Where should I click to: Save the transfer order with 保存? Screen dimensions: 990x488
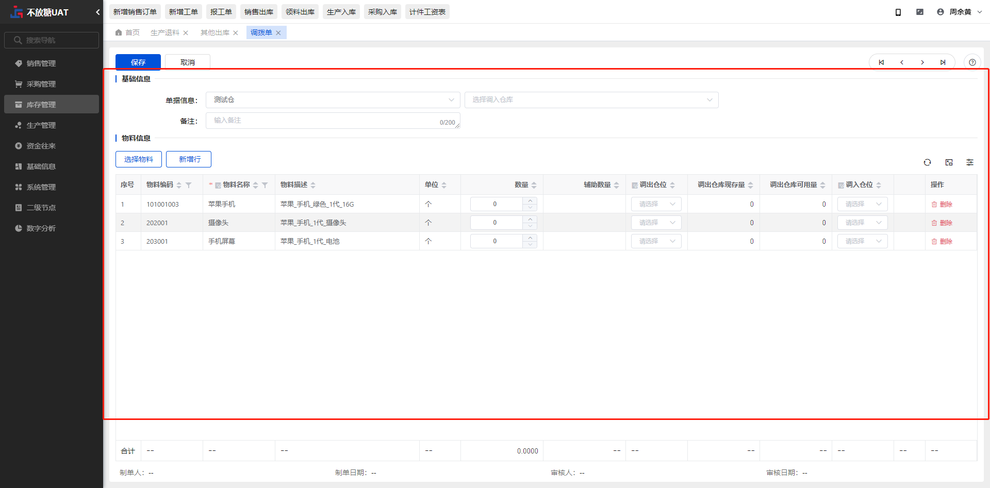138,62
